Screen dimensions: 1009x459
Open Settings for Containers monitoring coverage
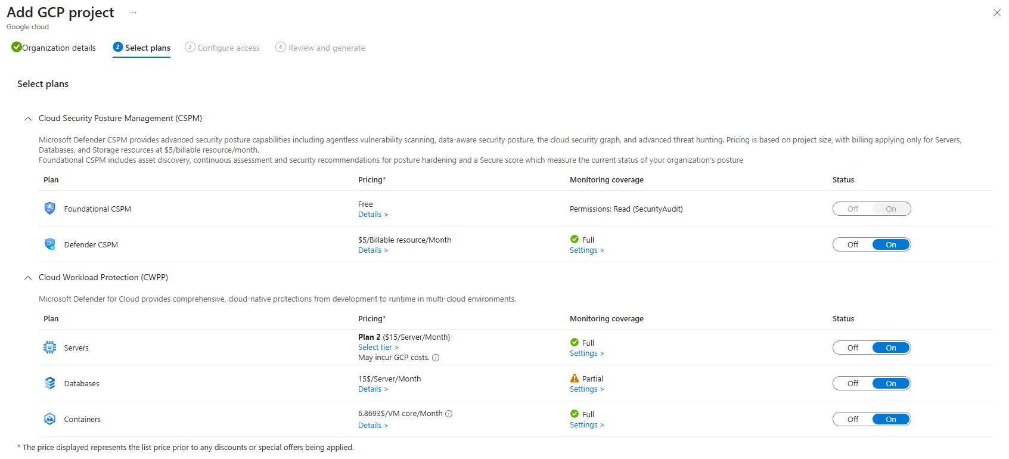coord(587,425)
